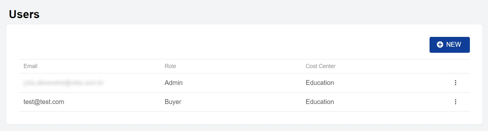Click blank space between Buyer and Education cells
488x131 pixels.
[x=241, y=102]
